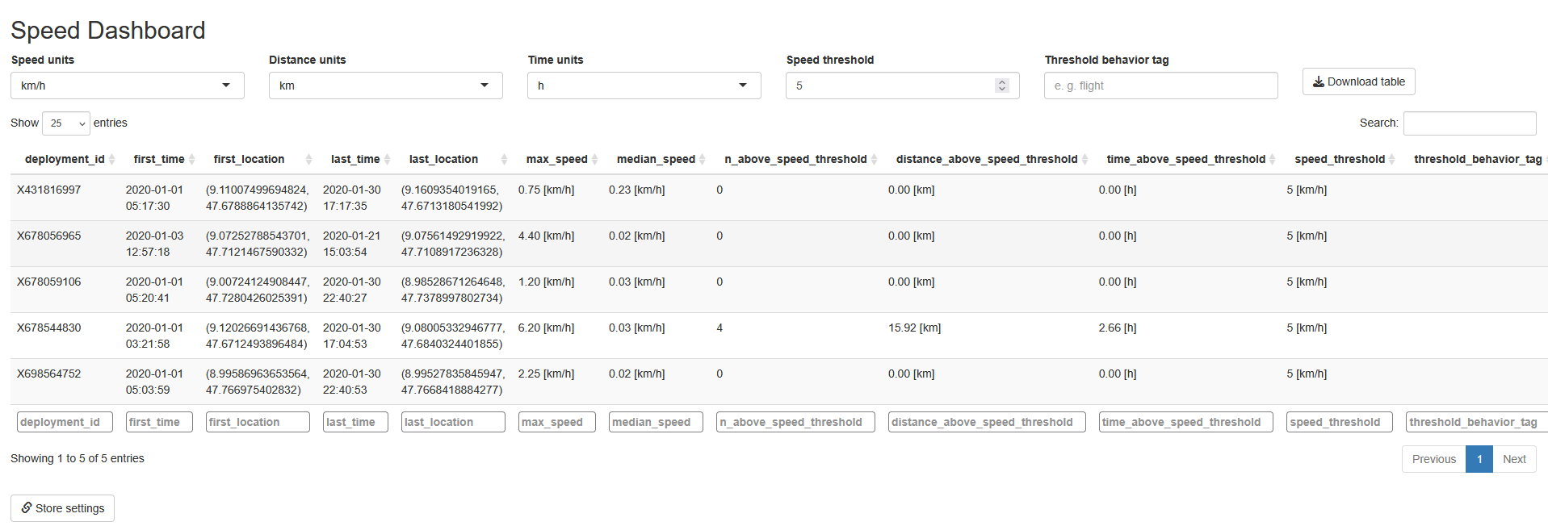1548x526 pixels.
Task: Click the 4.40 [km/h] max speed value
Action: click(546, 236)
